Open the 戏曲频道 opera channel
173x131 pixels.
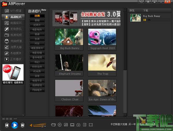[x=13, y=41]
